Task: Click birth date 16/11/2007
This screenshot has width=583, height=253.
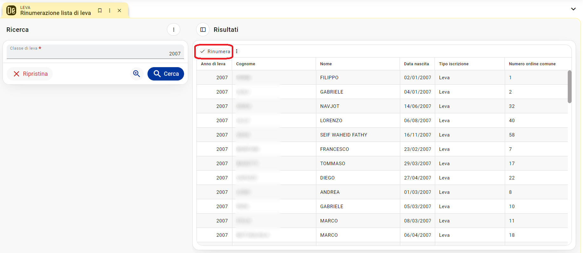Action: tap(418, 135)
